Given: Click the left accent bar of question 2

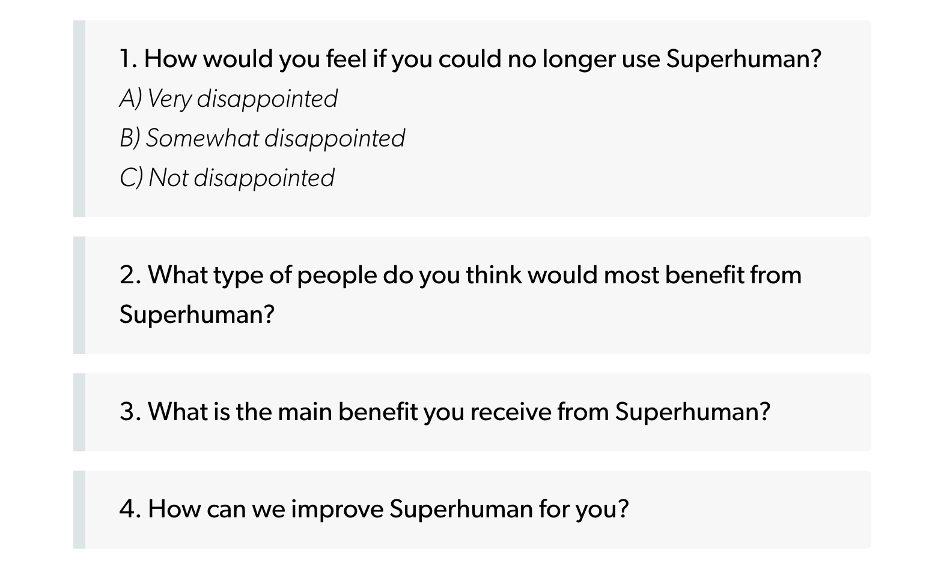Looking at the screenshot, I should point(79,295).
